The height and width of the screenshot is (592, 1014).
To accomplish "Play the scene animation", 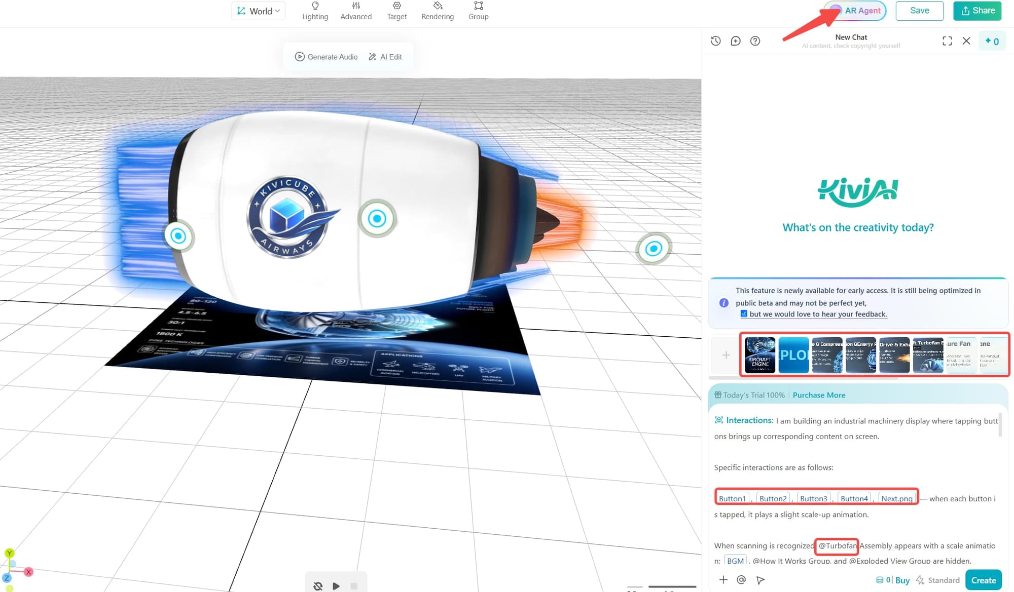I will [x=336, y=586].
